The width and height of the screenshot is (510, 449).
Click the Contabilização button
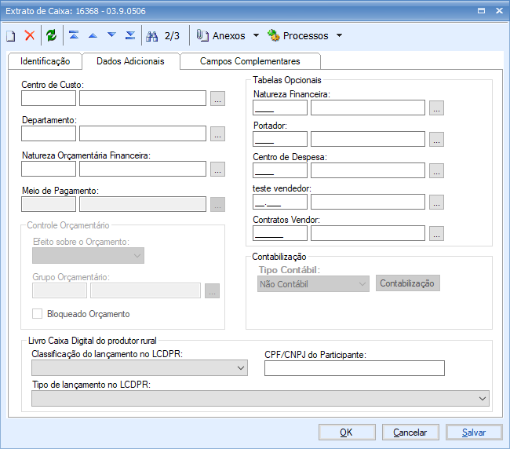coord(408,283)
